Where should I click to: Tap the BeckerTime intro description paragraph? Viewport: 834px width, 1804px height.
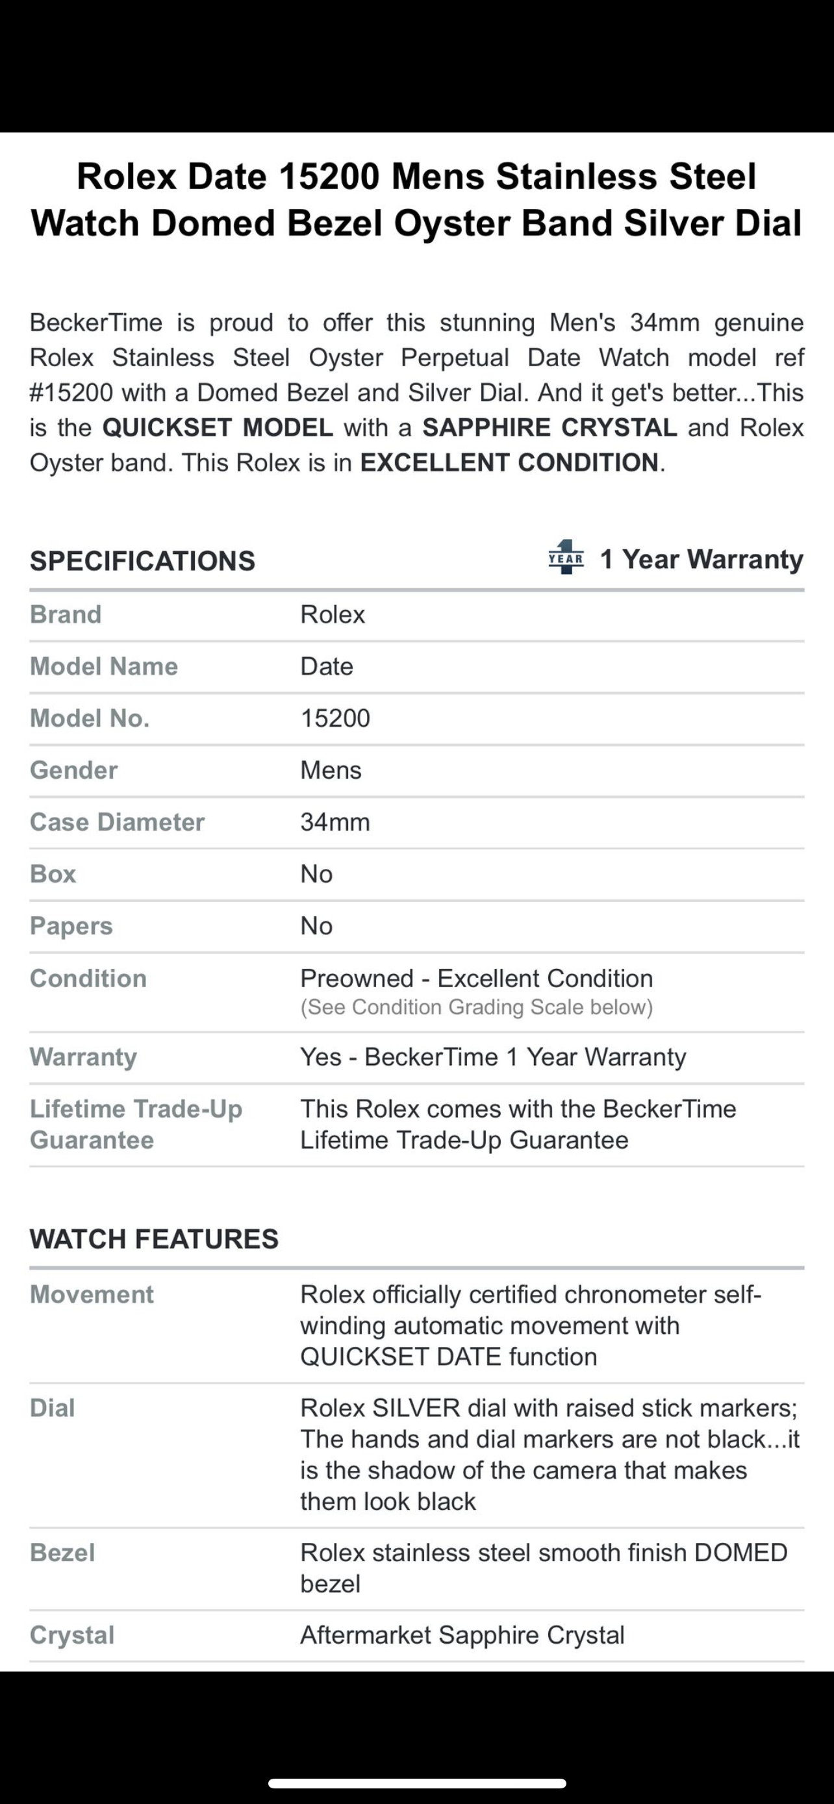click(416, 392)
